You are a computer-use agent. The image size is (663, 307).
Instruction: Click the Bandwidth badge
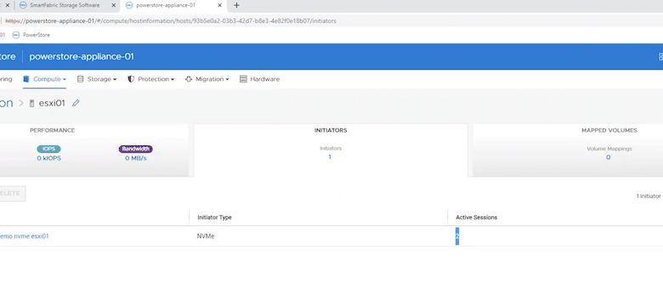(135, 149)
